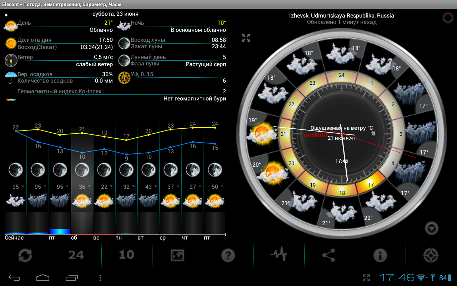This screenshot has width=457, height=286.
Task: Tap the 36% precipitation probability value
Action: point(107,74)
